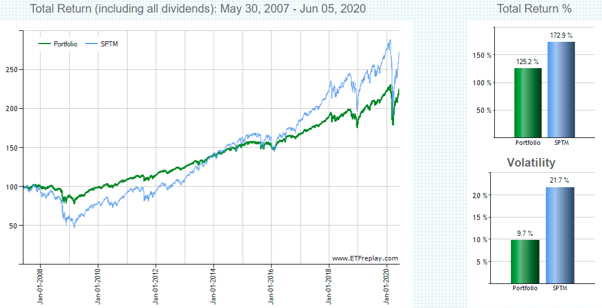
Task: Click the 21.7 % volatility value label
Action: [560, 180]
